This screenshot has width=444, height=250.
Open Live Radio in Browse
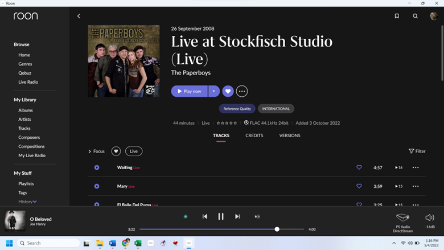click(28, 82)
